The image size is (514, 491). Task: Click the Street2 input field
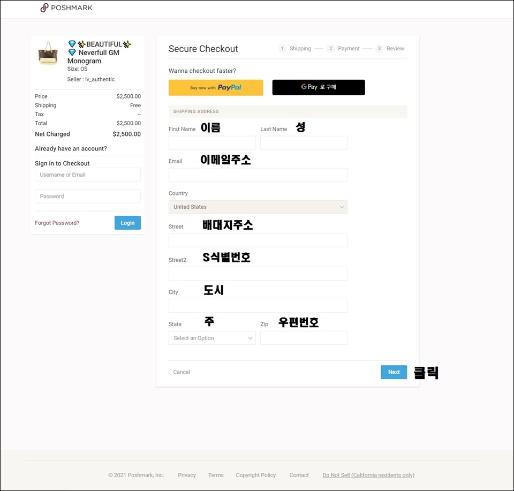tap(258, 274)
